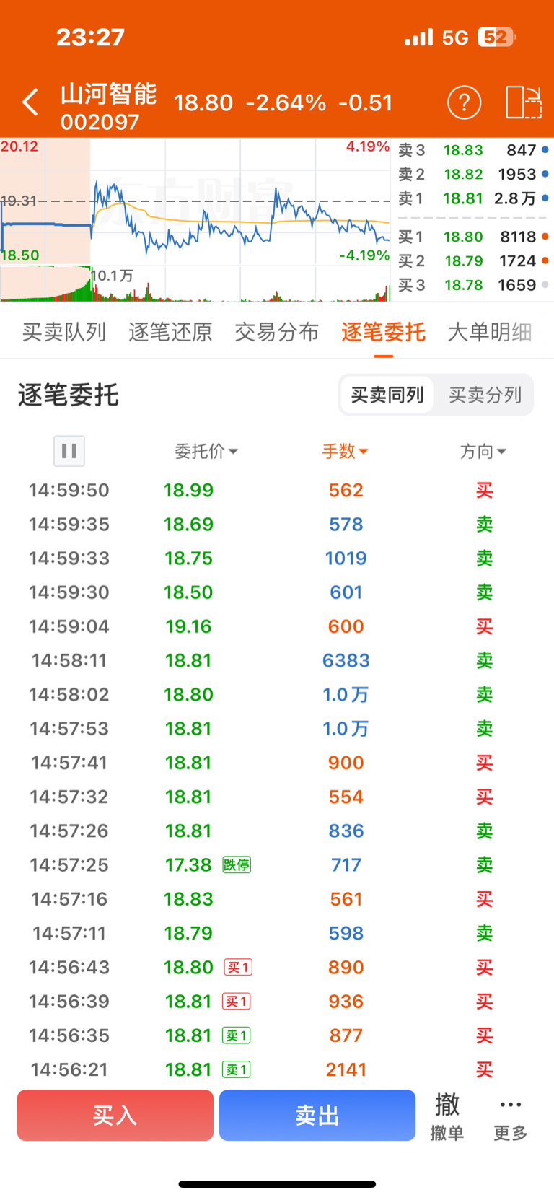Filter by 方向 column dropdown
554x1200 pixels.
click(483, 451)
